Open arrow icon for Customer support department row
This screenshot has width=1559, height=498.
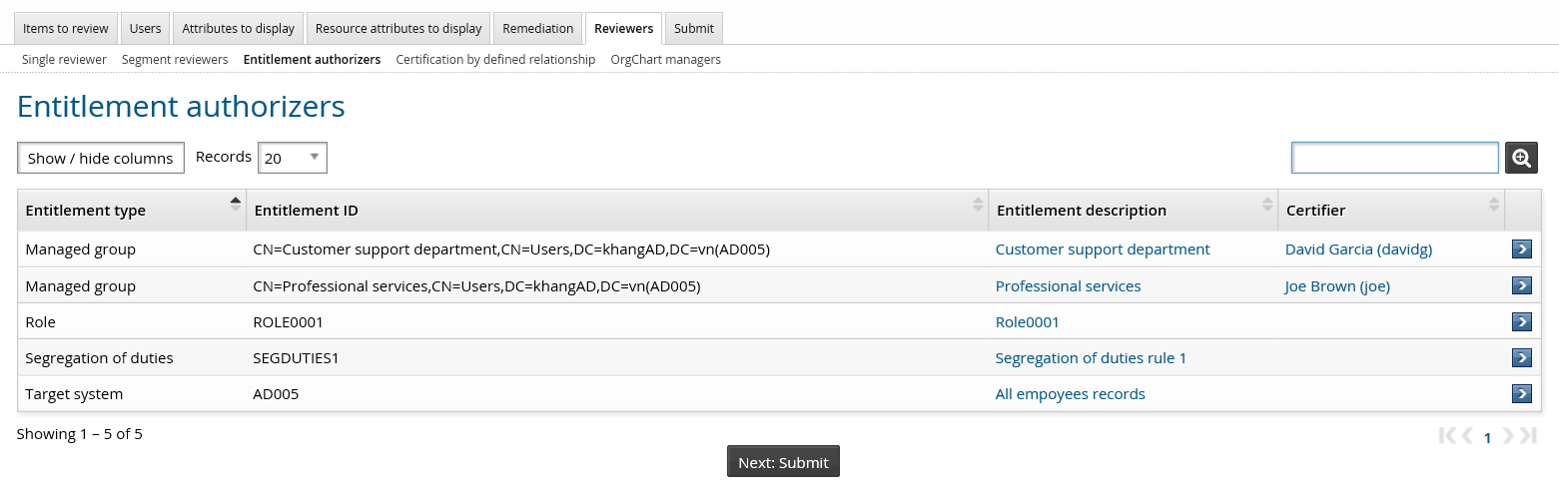(x=1521, y=249)
